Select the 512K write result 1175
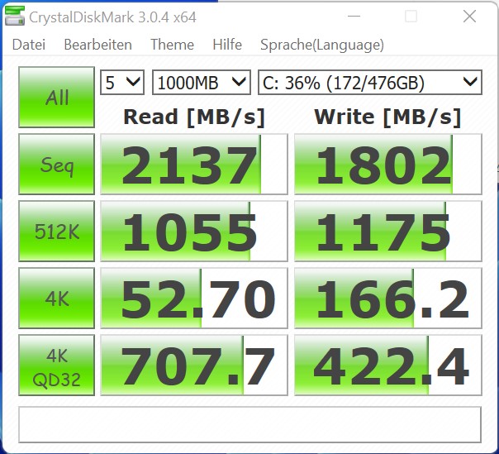The width and height of the screenshot is (499, 454). pyautogui.click(x=388, y=231)
